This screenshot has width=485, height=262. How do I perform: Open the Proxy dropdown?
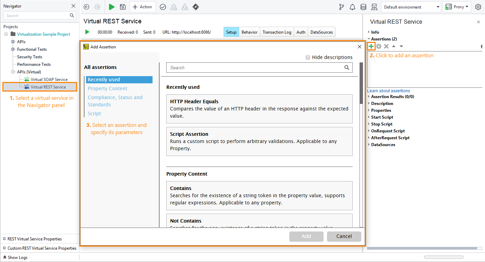point(457,7)
